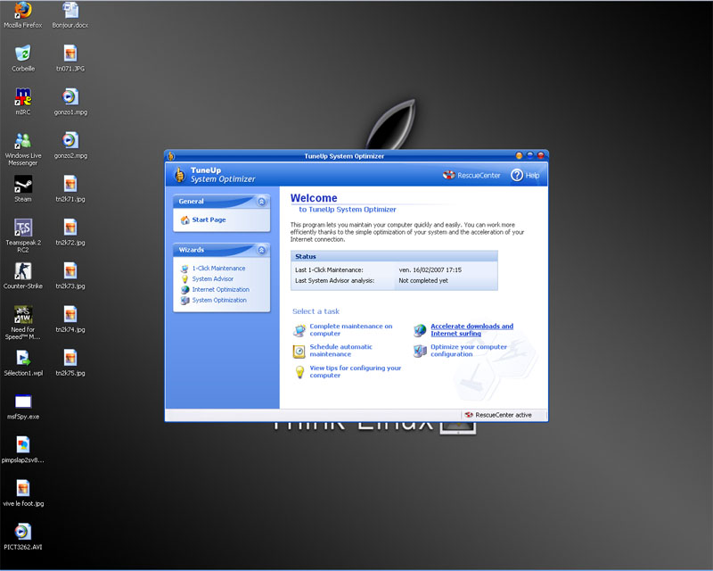Select the msfSpy.exe desktop file
The image size is (713, 571).
click(x=23, y=406)
